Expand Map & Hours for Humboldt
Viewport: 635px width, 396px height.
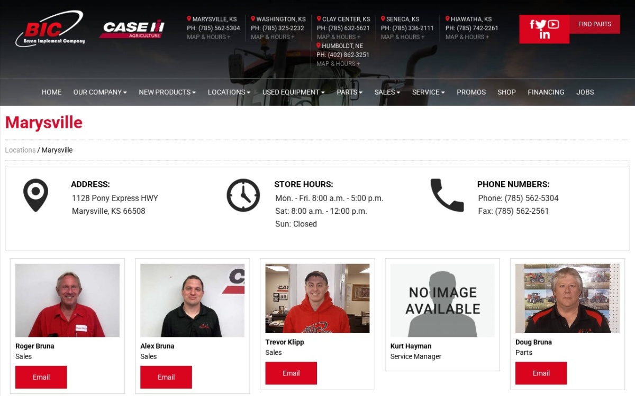pyautogui.click(x=338, y=64)
